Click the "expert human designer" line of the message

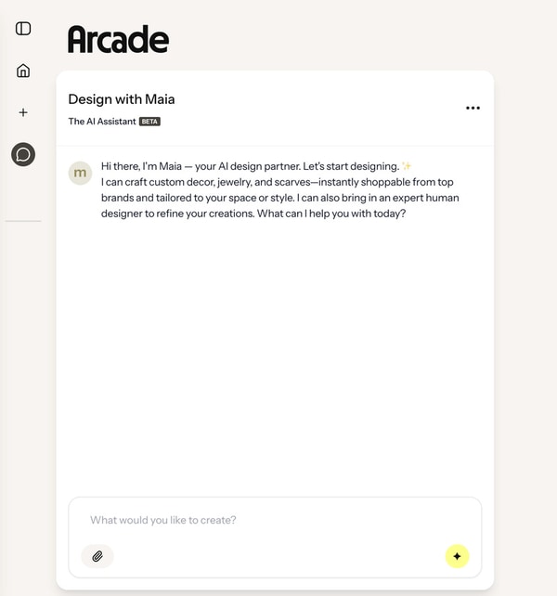coord(278,198)
